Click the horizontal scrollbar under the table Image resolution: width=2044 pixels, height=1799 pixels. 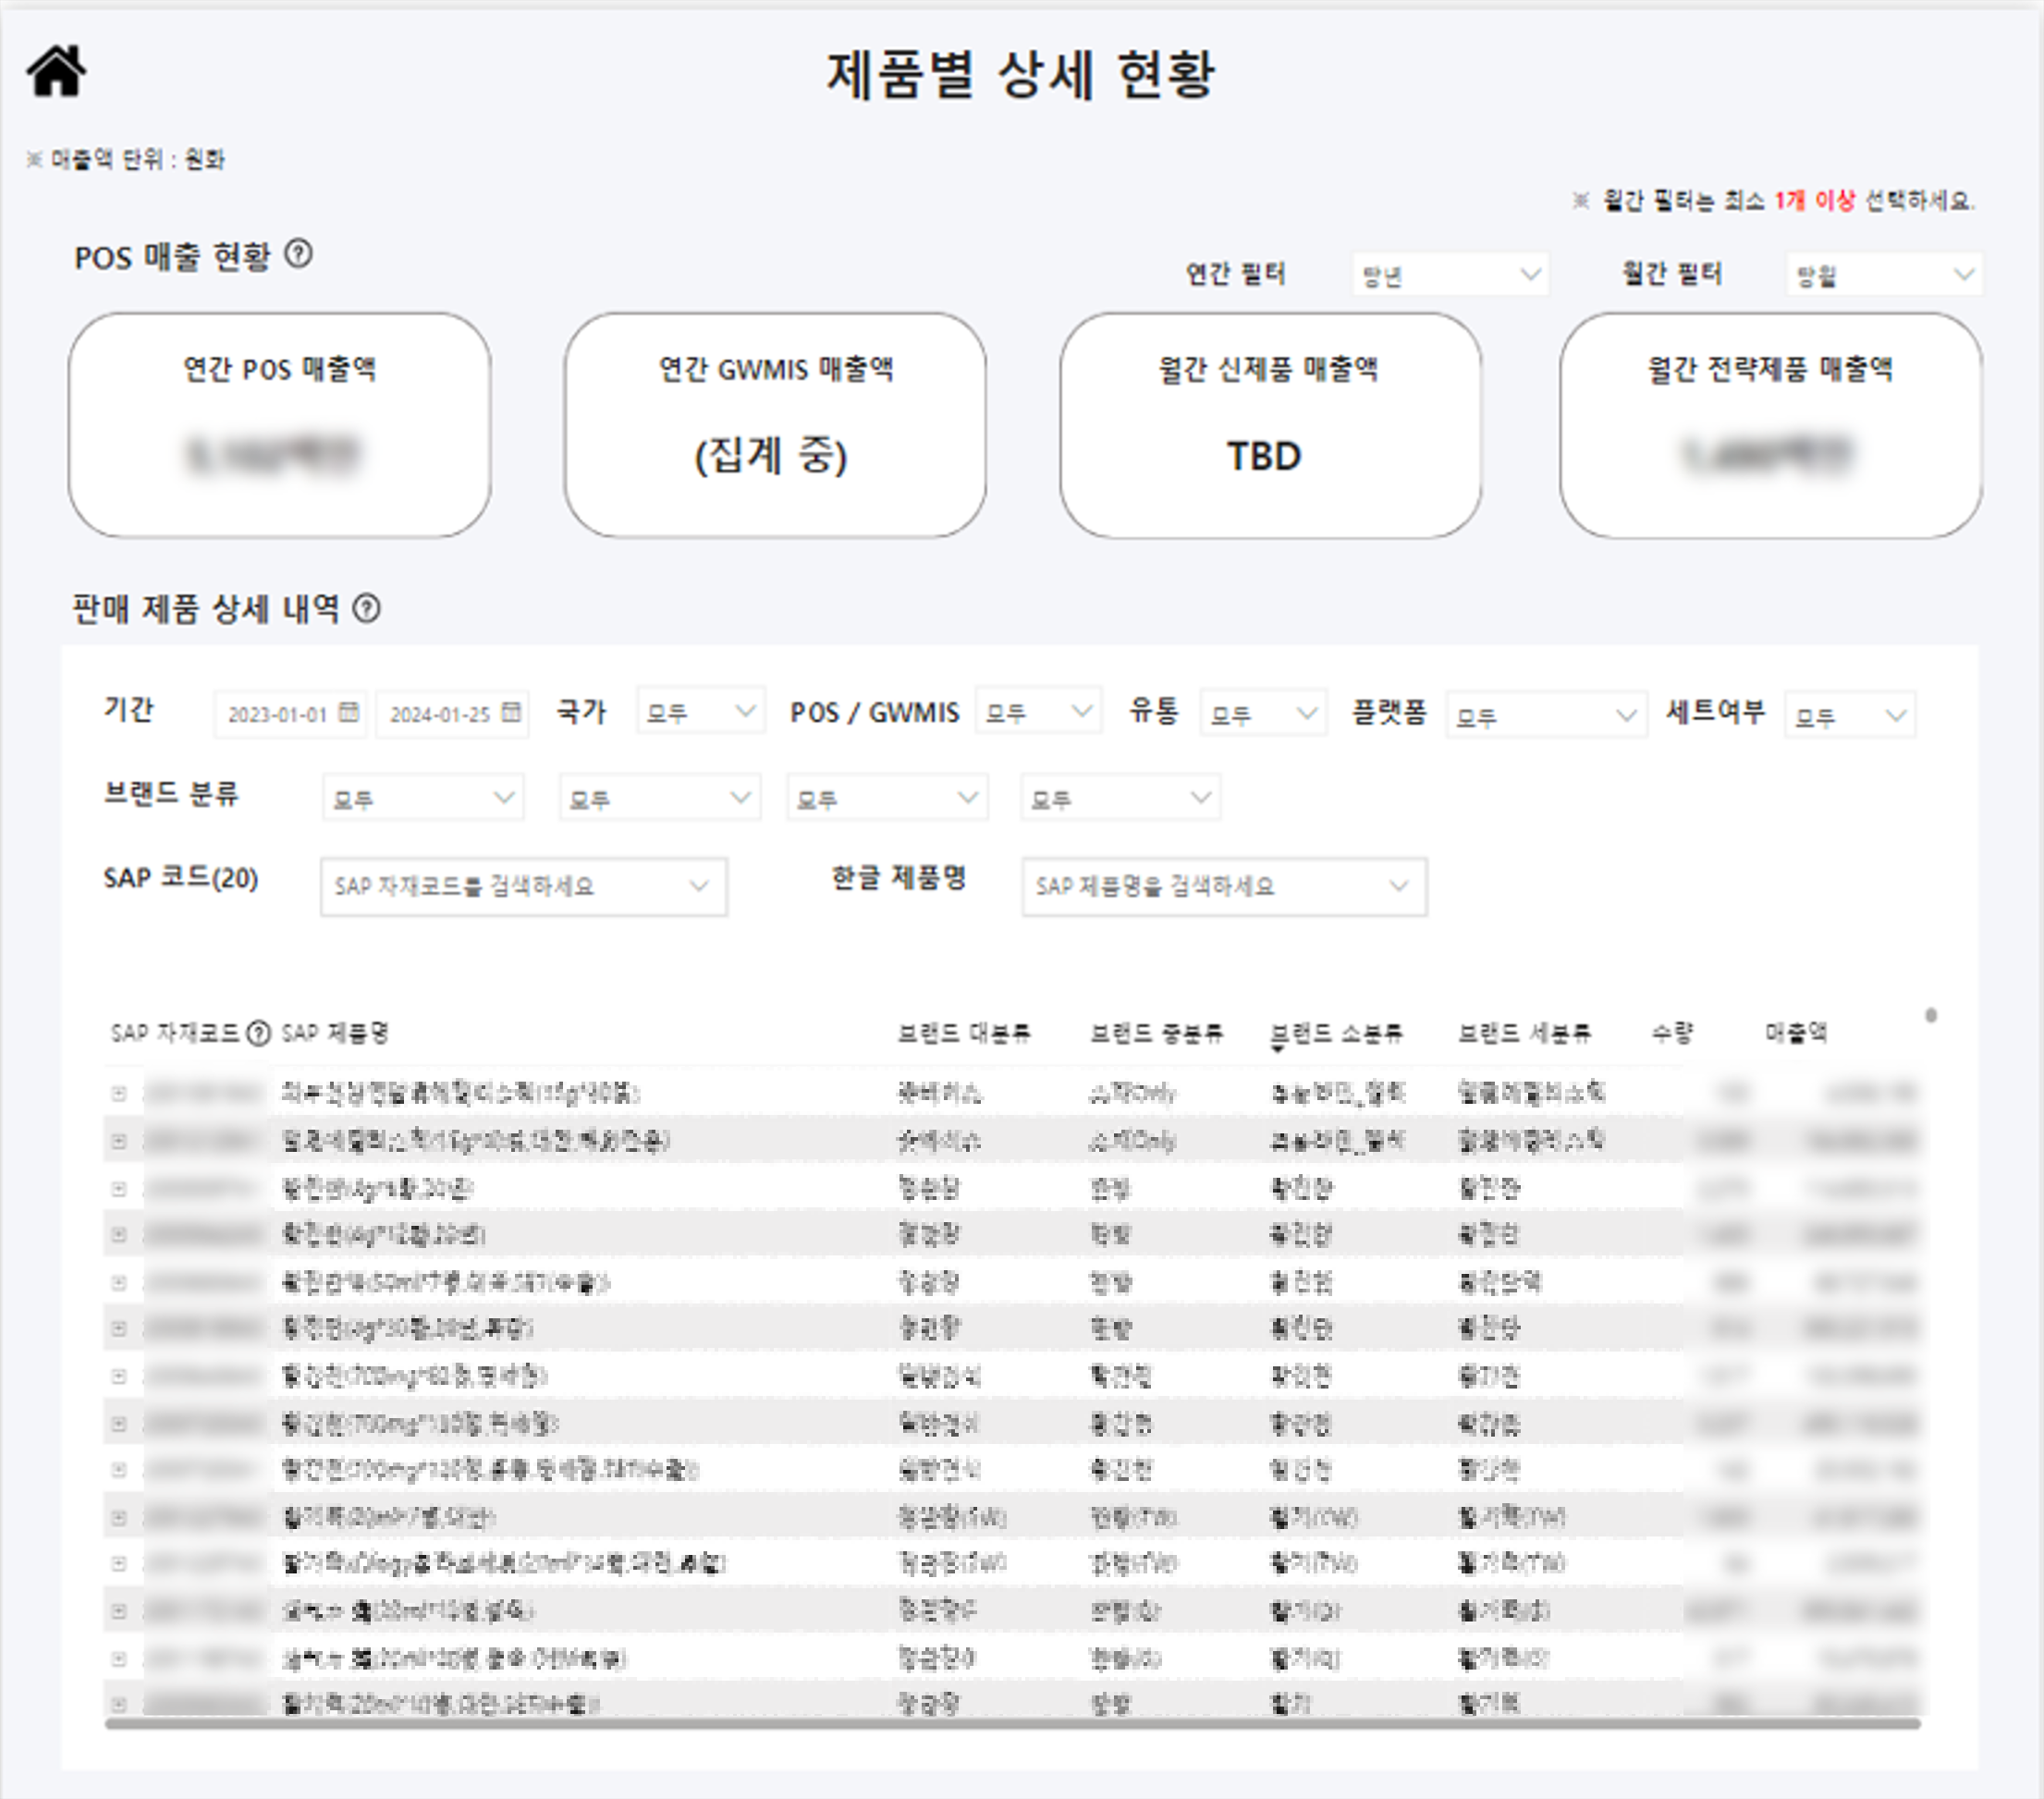click(1010, 1723)
